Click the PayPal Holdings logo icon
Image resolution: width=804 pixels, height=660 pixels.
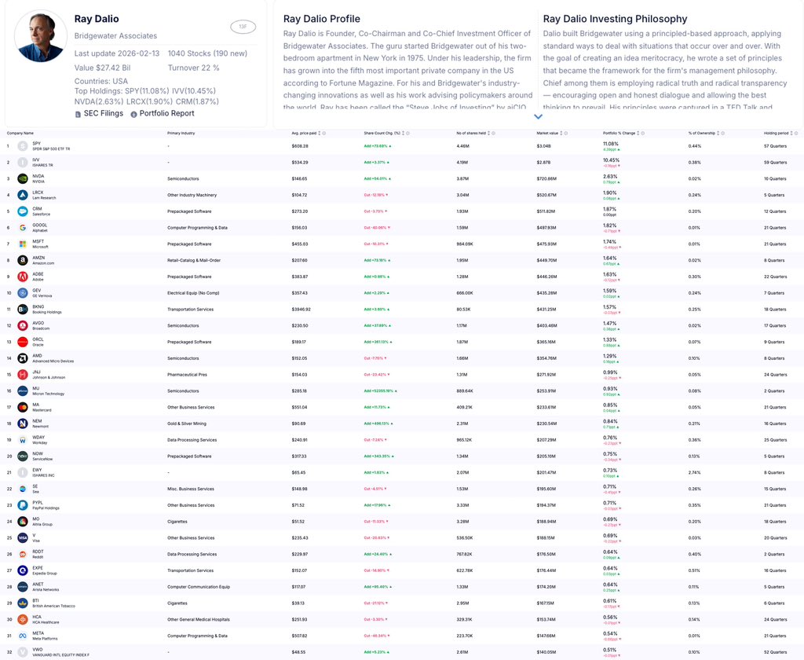coord(23,505)
